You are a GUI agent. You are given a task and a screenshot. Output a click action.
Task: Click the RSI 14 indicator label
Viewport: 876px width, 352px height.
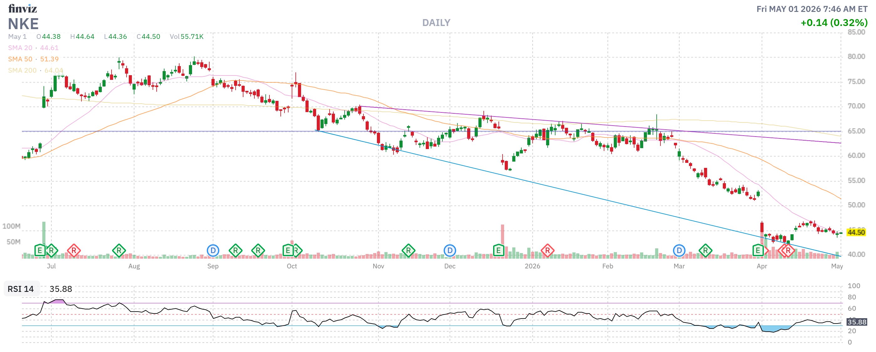[21, 289]
